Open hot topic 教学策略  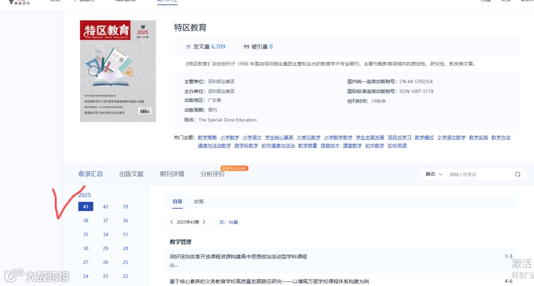(207, 138)
